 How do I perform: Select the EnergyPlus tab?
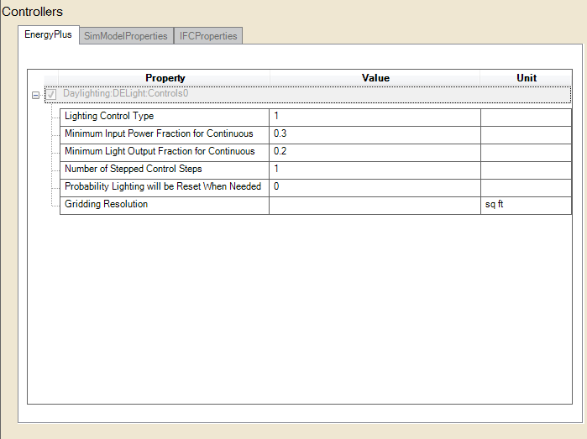coord(48,35)
